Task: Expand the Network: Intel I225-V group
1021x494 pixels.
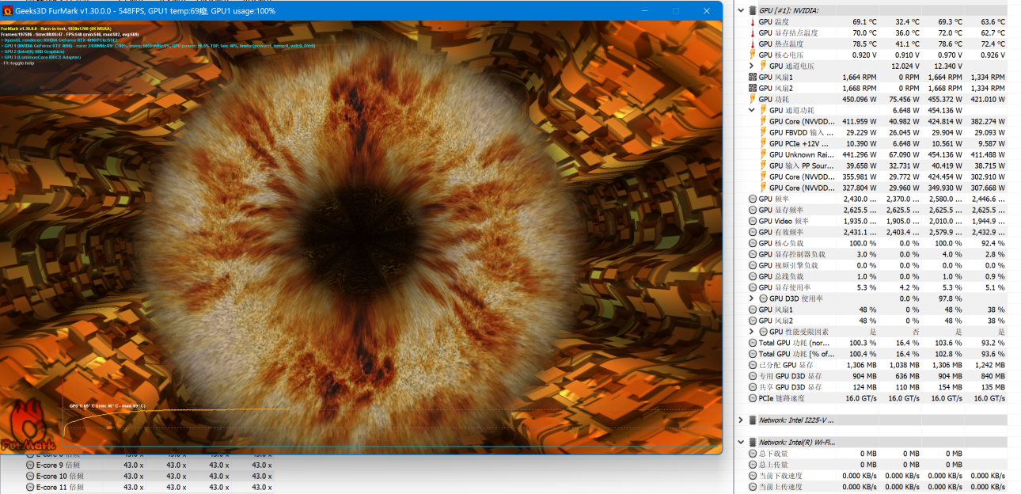Action: 742,420
